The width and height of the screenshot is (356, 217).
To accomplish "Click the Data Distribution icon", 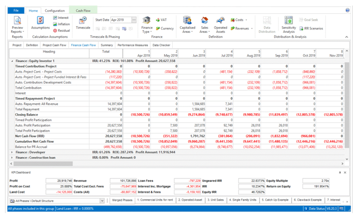I will tap(267, 20).
